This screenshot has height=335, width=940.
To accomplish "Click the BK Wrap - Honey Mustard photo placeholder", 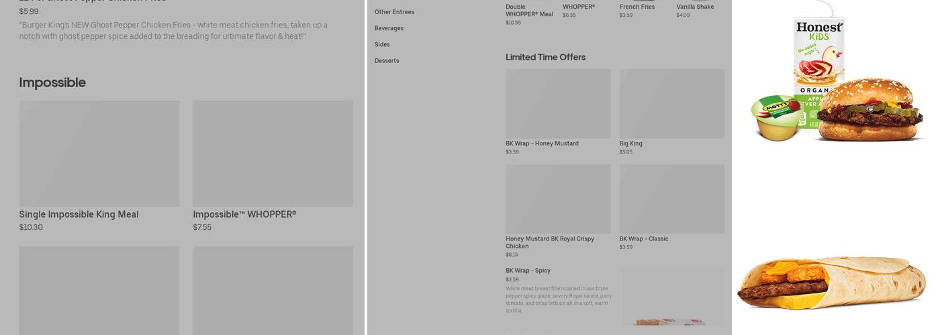I will click(558, 104).
